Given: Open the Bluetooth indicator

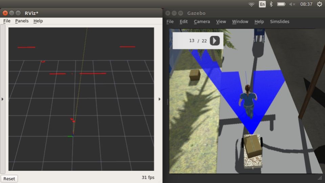Looking at the screenshot, I should click(x=271, y=4).
